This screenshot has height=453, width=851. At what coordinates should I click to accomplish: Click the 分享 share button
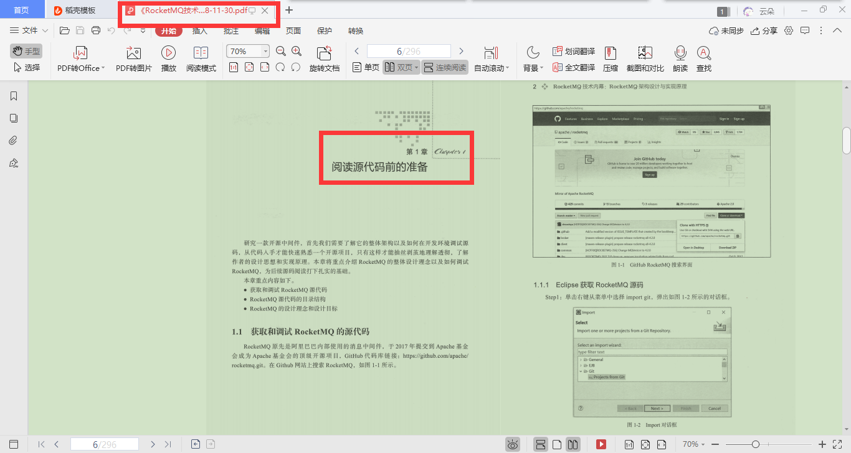tap(764, 30)
